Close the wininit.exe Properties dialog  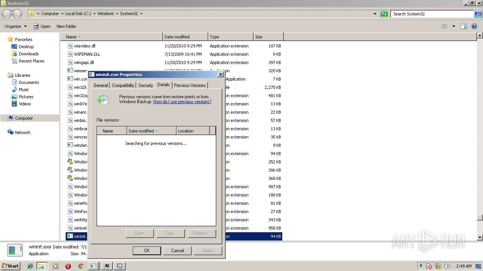(221, 75)
